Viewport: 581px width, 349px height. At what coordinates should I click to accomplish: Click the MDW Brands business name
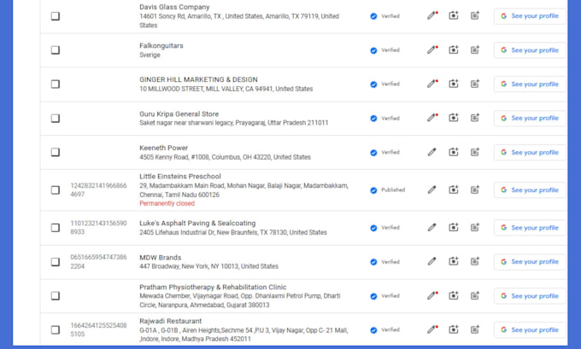[x=160, y=257]
